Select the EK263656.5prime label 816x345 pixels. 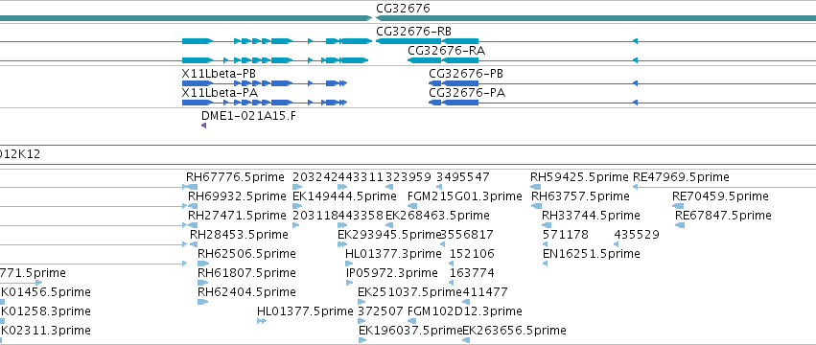click(514, 331)
